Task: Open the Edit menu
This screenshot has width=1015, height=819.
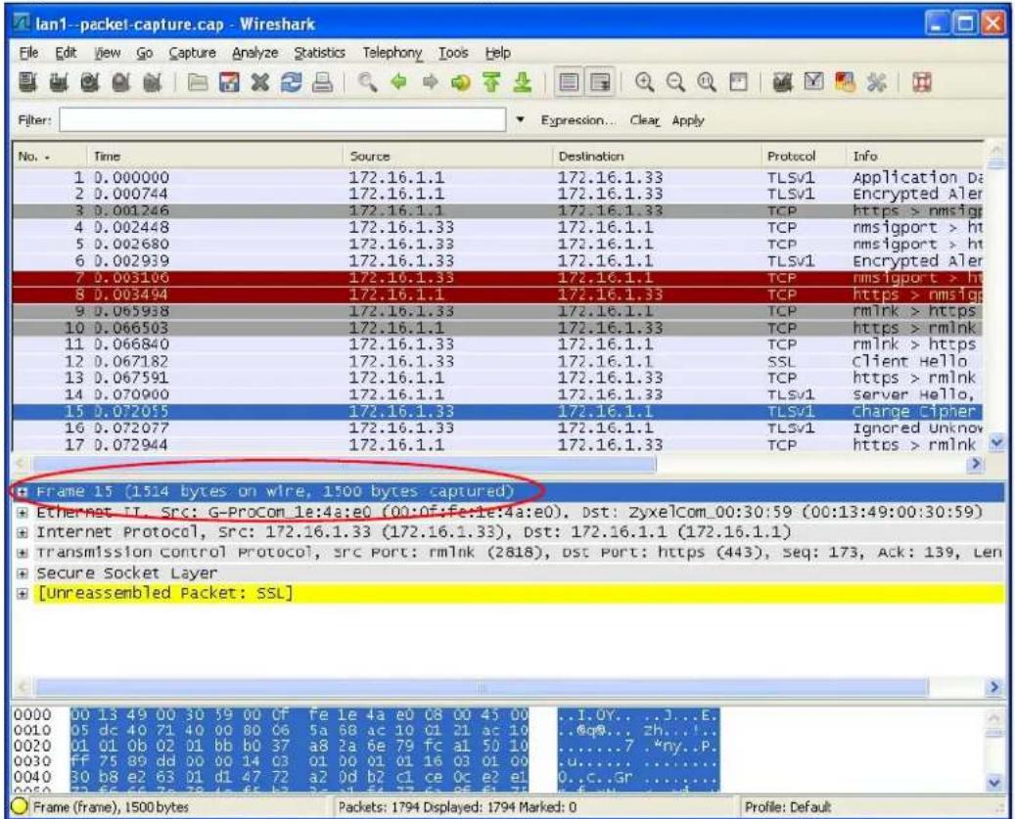Action: point(66,53)
